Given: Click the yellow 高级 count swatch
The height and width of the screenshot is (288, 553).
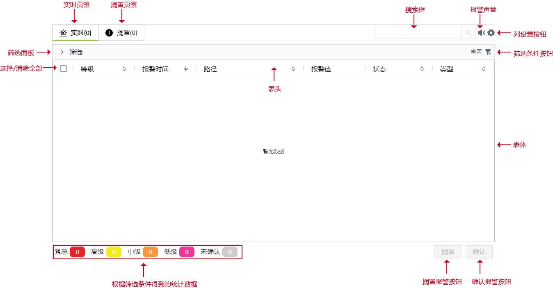Looking at the screenshot, I should coord(114,252).
